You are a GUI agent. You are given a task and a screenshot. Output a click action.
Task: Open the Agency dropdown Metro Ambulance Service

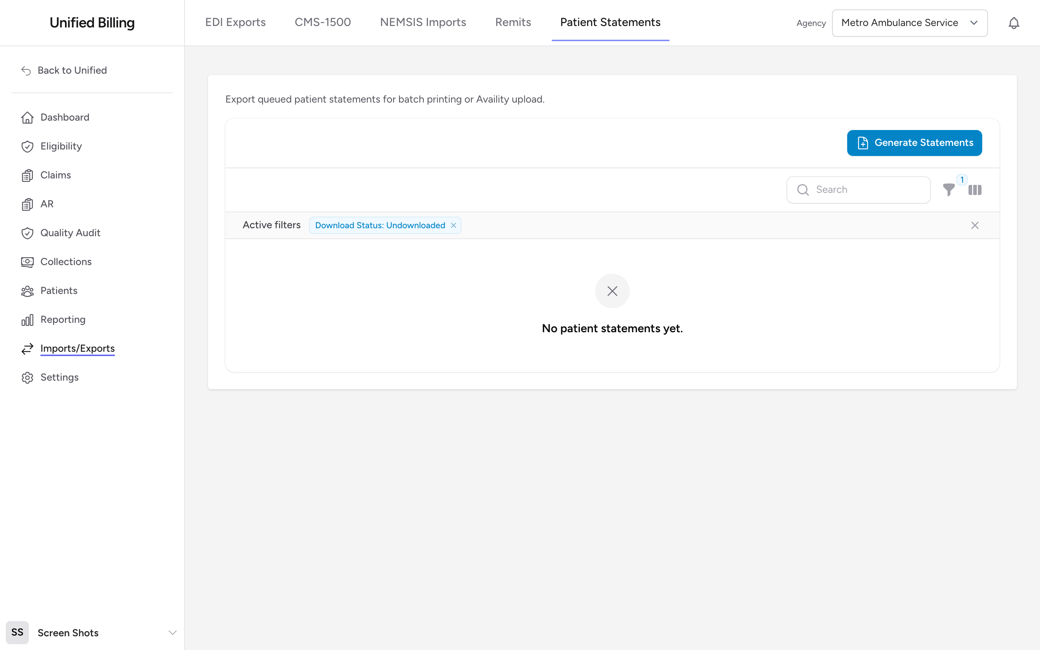click(x=910, y=23)
